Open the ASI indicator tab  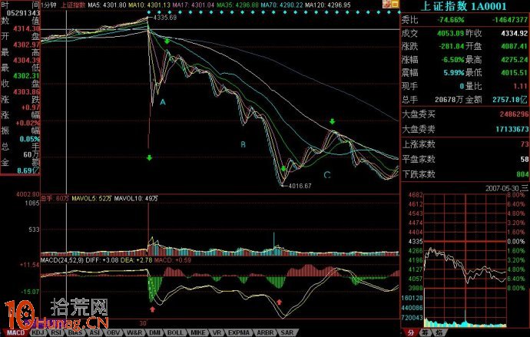point(94,333)
